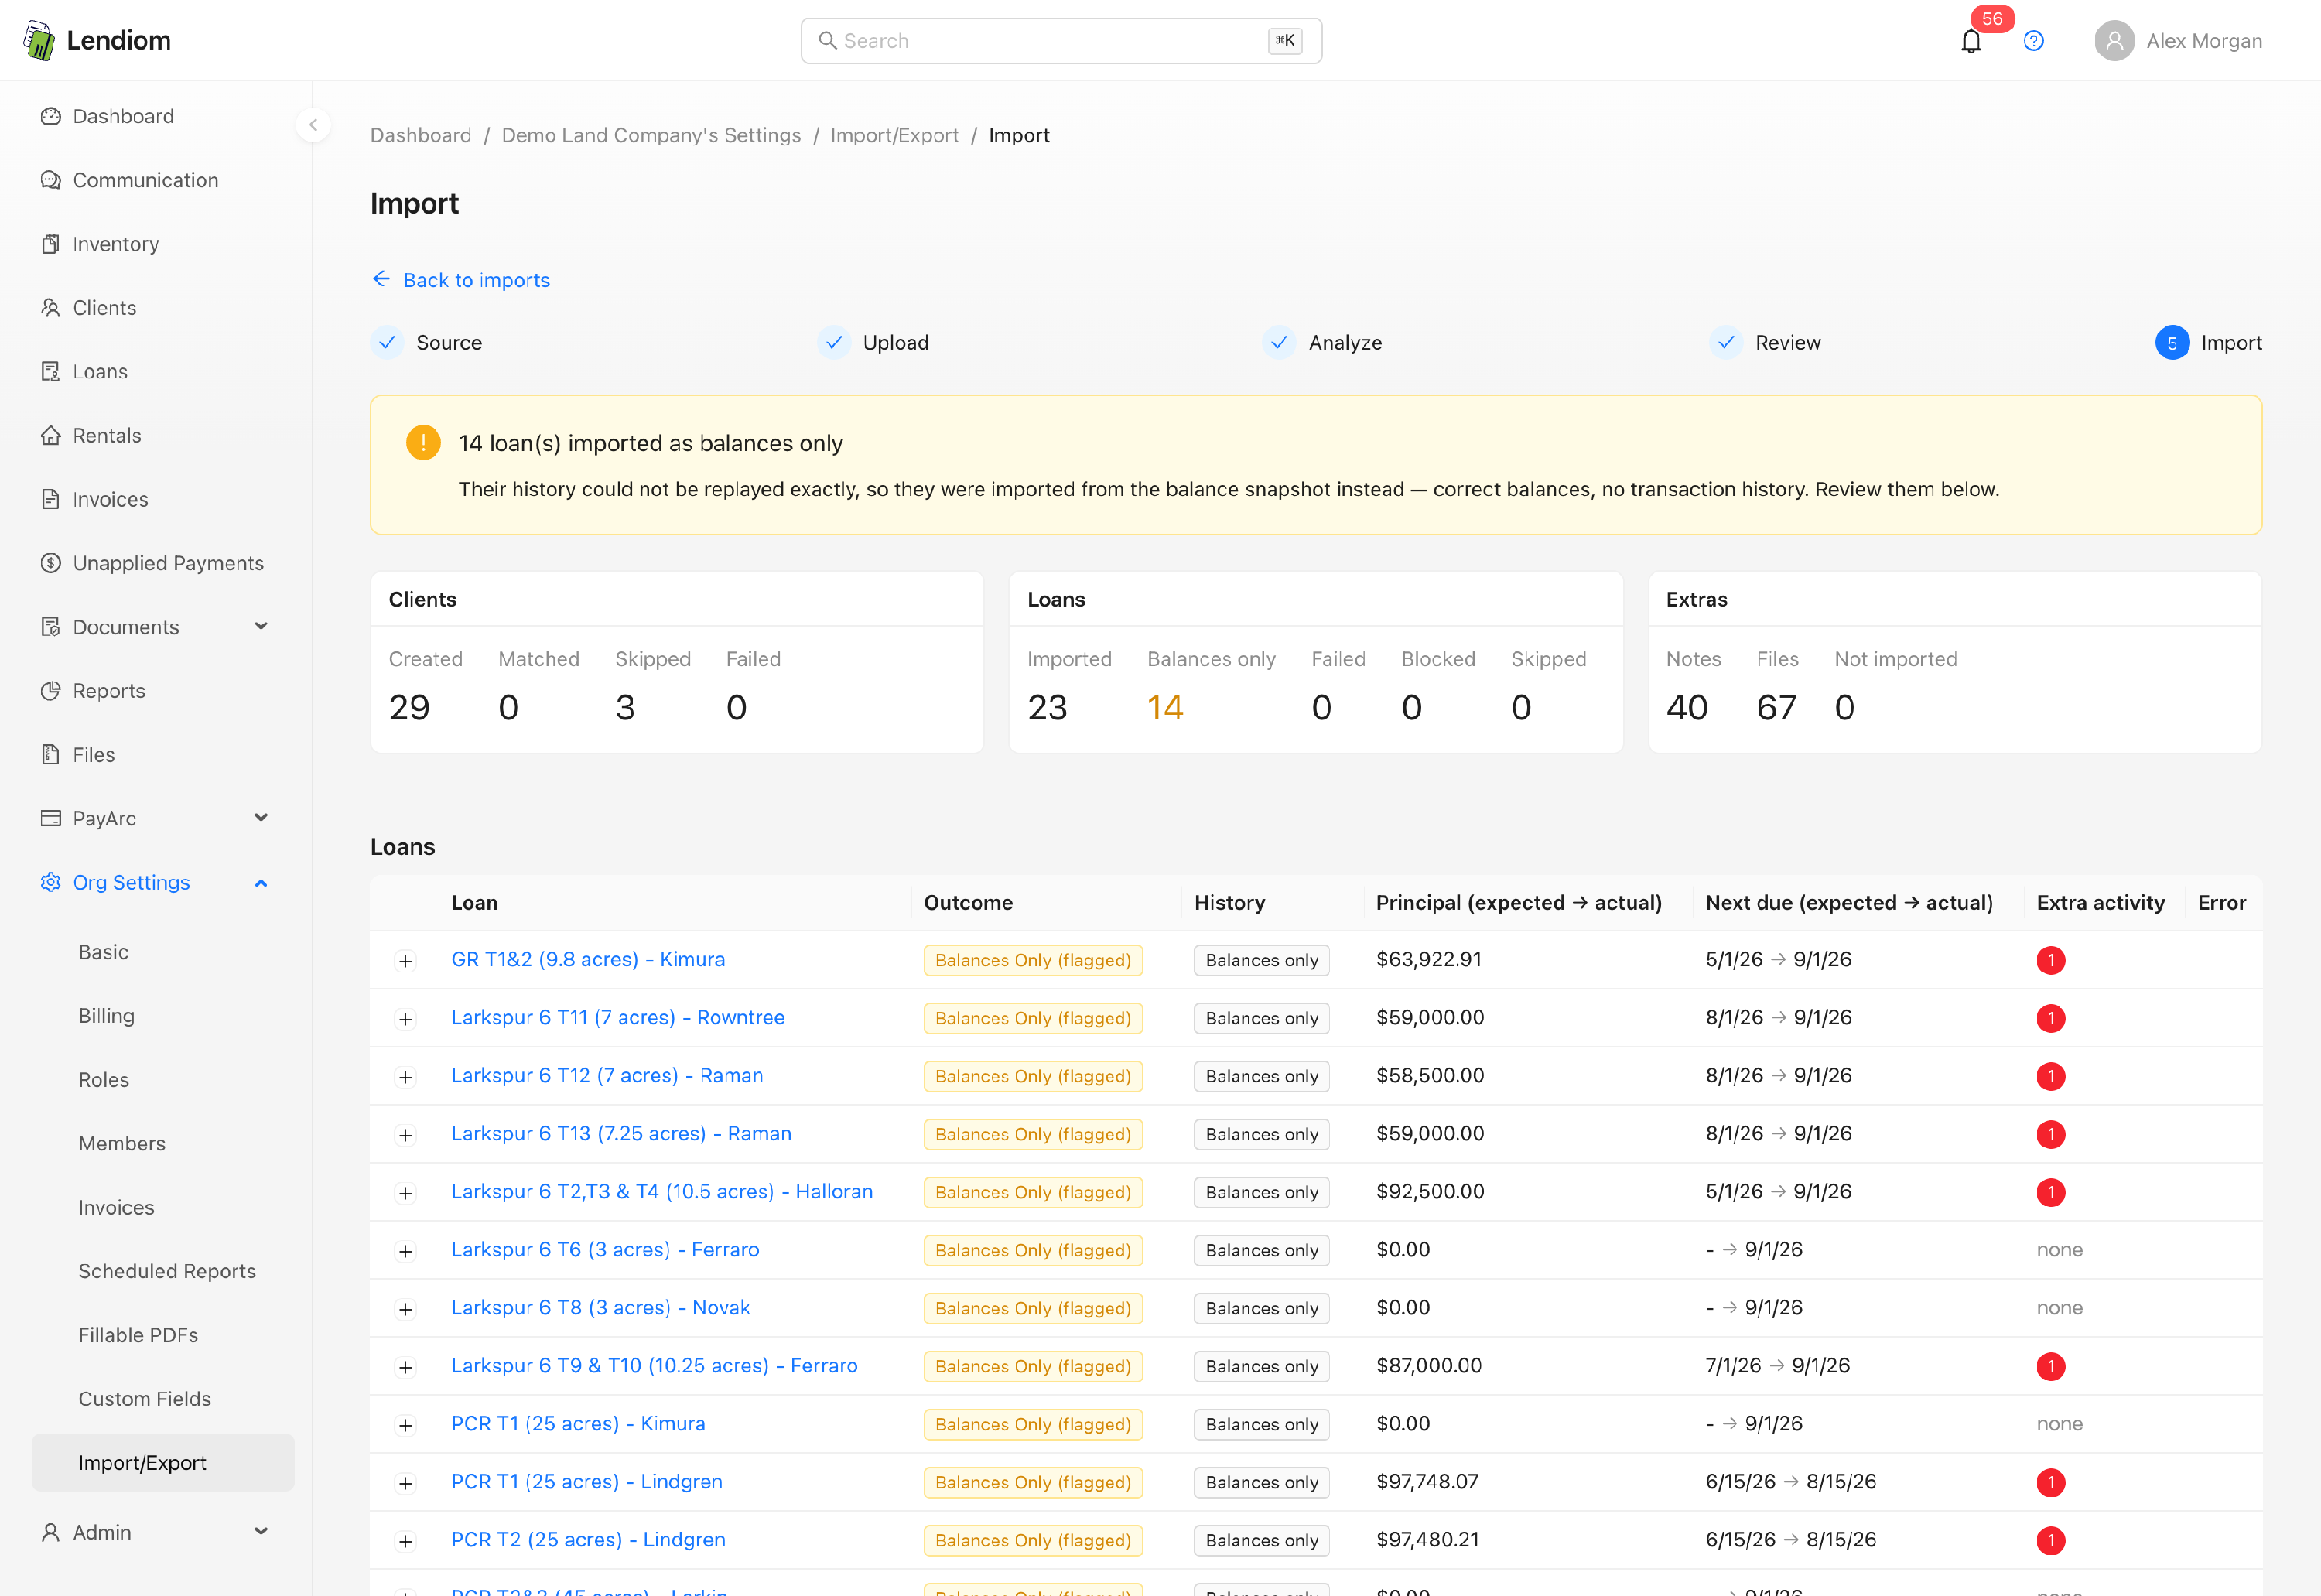Image resolution: width=2321 pixels, height=1596 pixels.
Task: Expand the Larkspur 6 T6 Ferraro row
Action: 405,1251
